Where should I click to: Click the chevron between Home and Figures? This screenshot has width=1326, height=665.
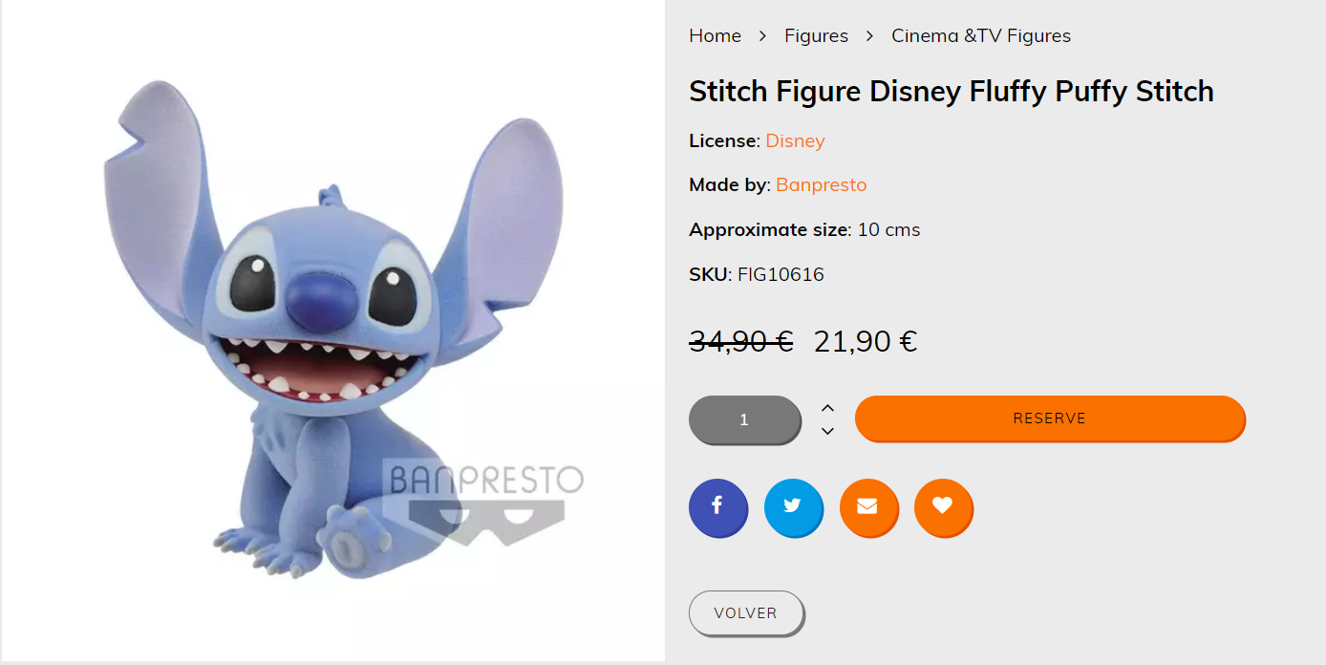point(763,35)
